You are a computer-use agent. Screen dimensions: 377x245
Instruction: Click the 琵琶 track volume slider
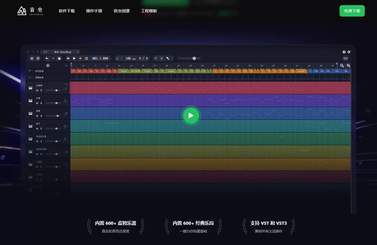click(53, 116)
